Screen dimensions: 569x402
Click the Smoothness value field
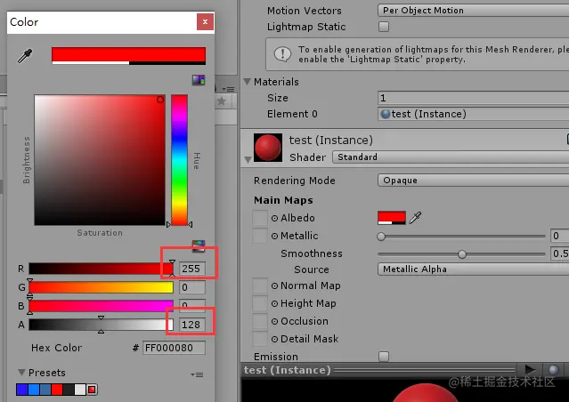coord(559,253)
